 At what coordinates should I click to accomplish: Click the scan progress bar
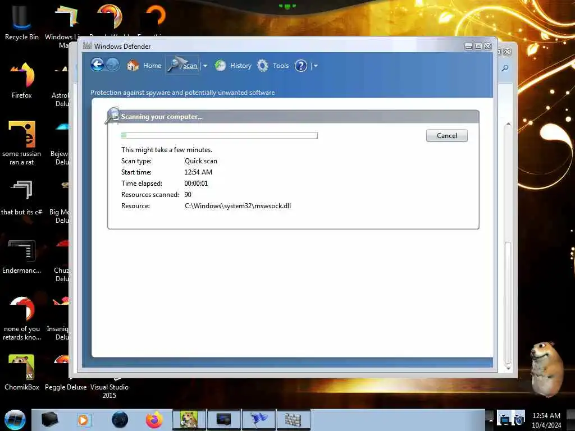pyautogui.click(x=220, y=136)
